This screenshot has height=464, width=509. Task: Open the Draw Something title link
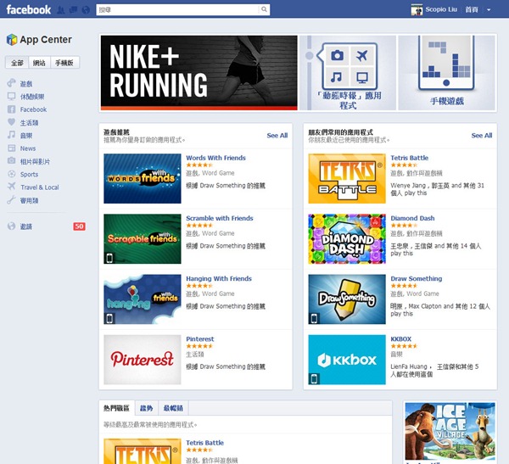[x=417, y=278]
